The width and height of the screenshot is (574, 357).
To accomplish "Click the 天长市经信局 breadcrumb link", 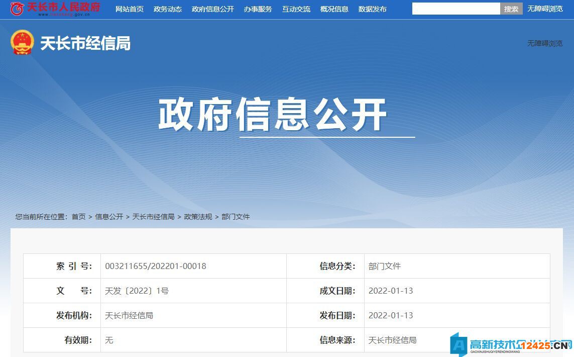I will click(154, 217).
